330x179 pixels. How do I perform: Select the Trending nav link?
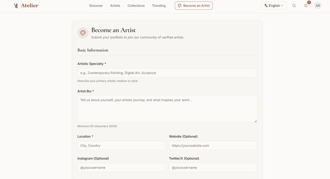click(x=159, y=6)
